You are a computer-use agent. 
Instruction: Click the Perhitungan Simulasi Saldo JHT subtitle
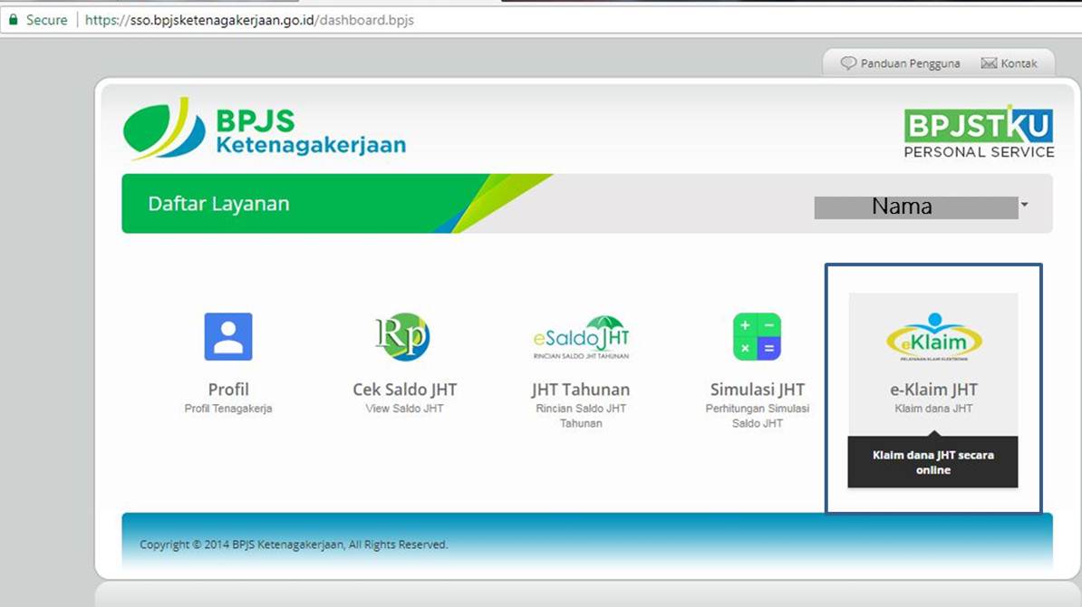point(757,416)
